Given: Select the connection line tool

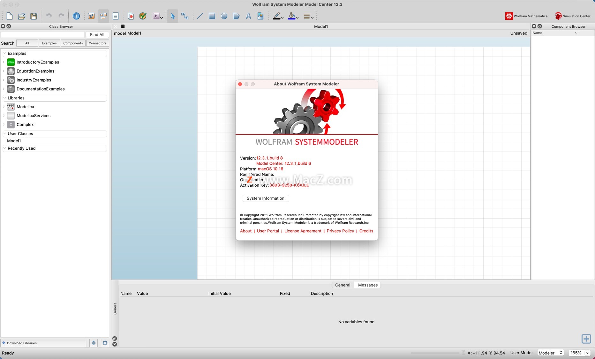Looking at the screenshot, I should pyautogui.click(x=185, y=16).
